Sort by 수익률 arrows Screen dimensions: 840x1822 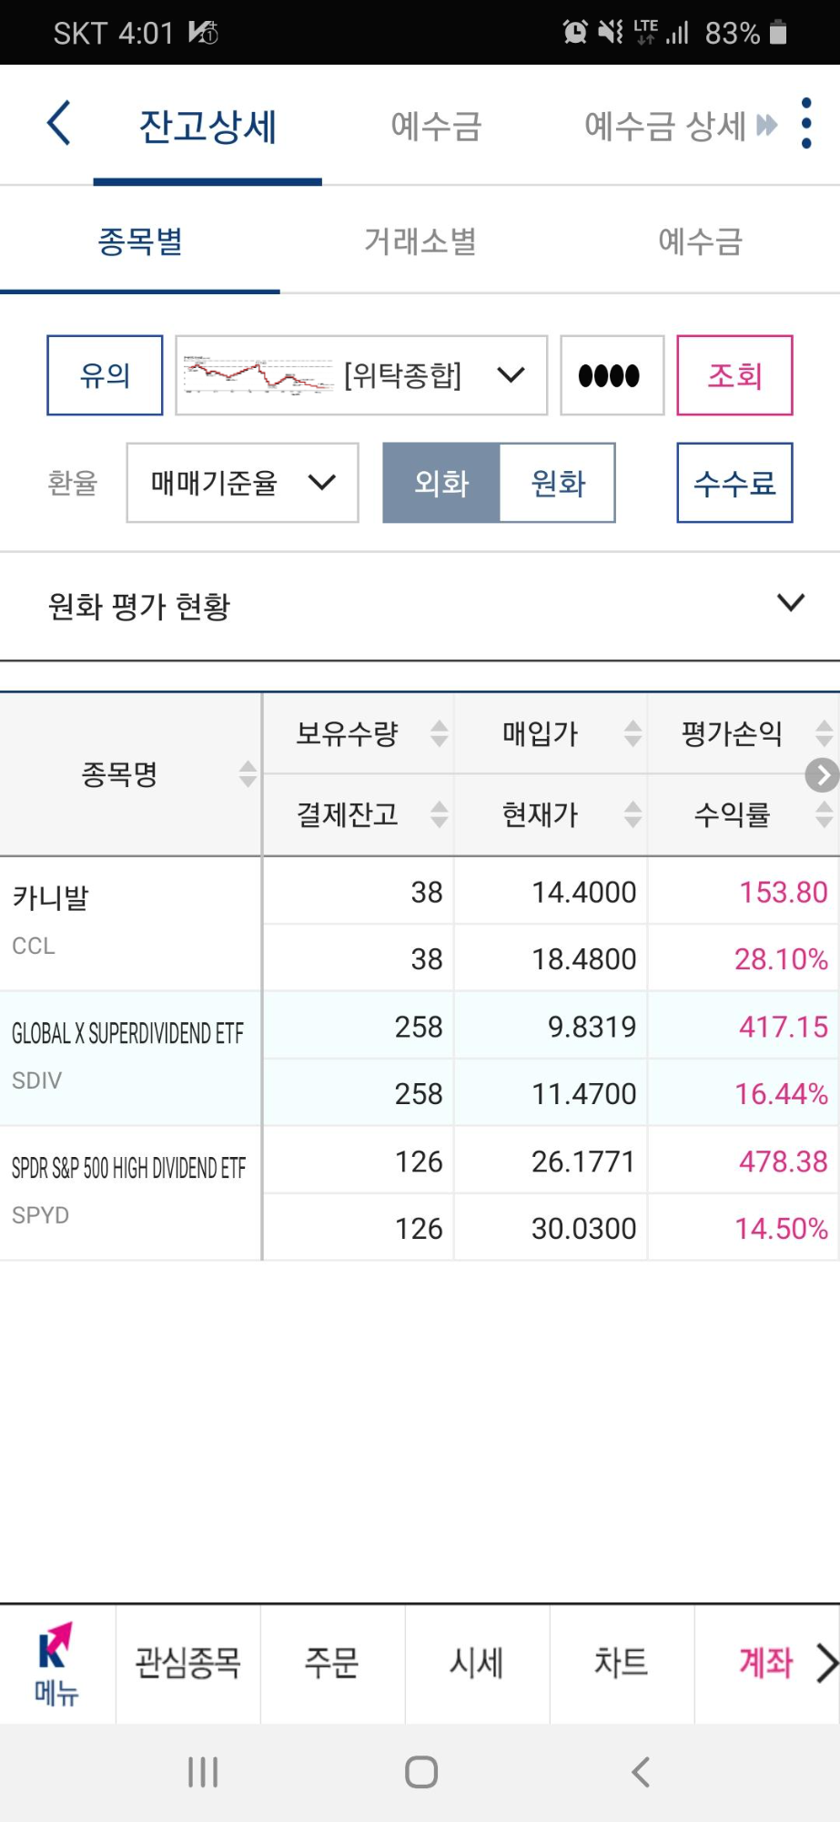[x=825, y=814]
